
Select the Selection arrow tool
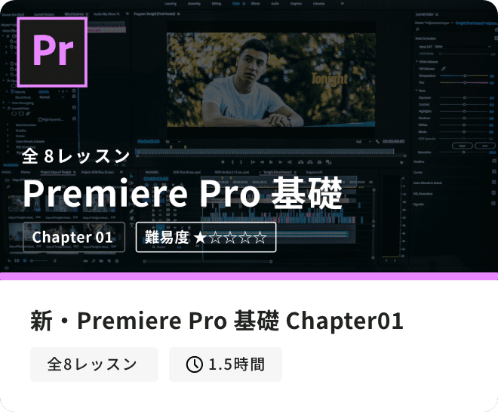[x=131, y=177]
